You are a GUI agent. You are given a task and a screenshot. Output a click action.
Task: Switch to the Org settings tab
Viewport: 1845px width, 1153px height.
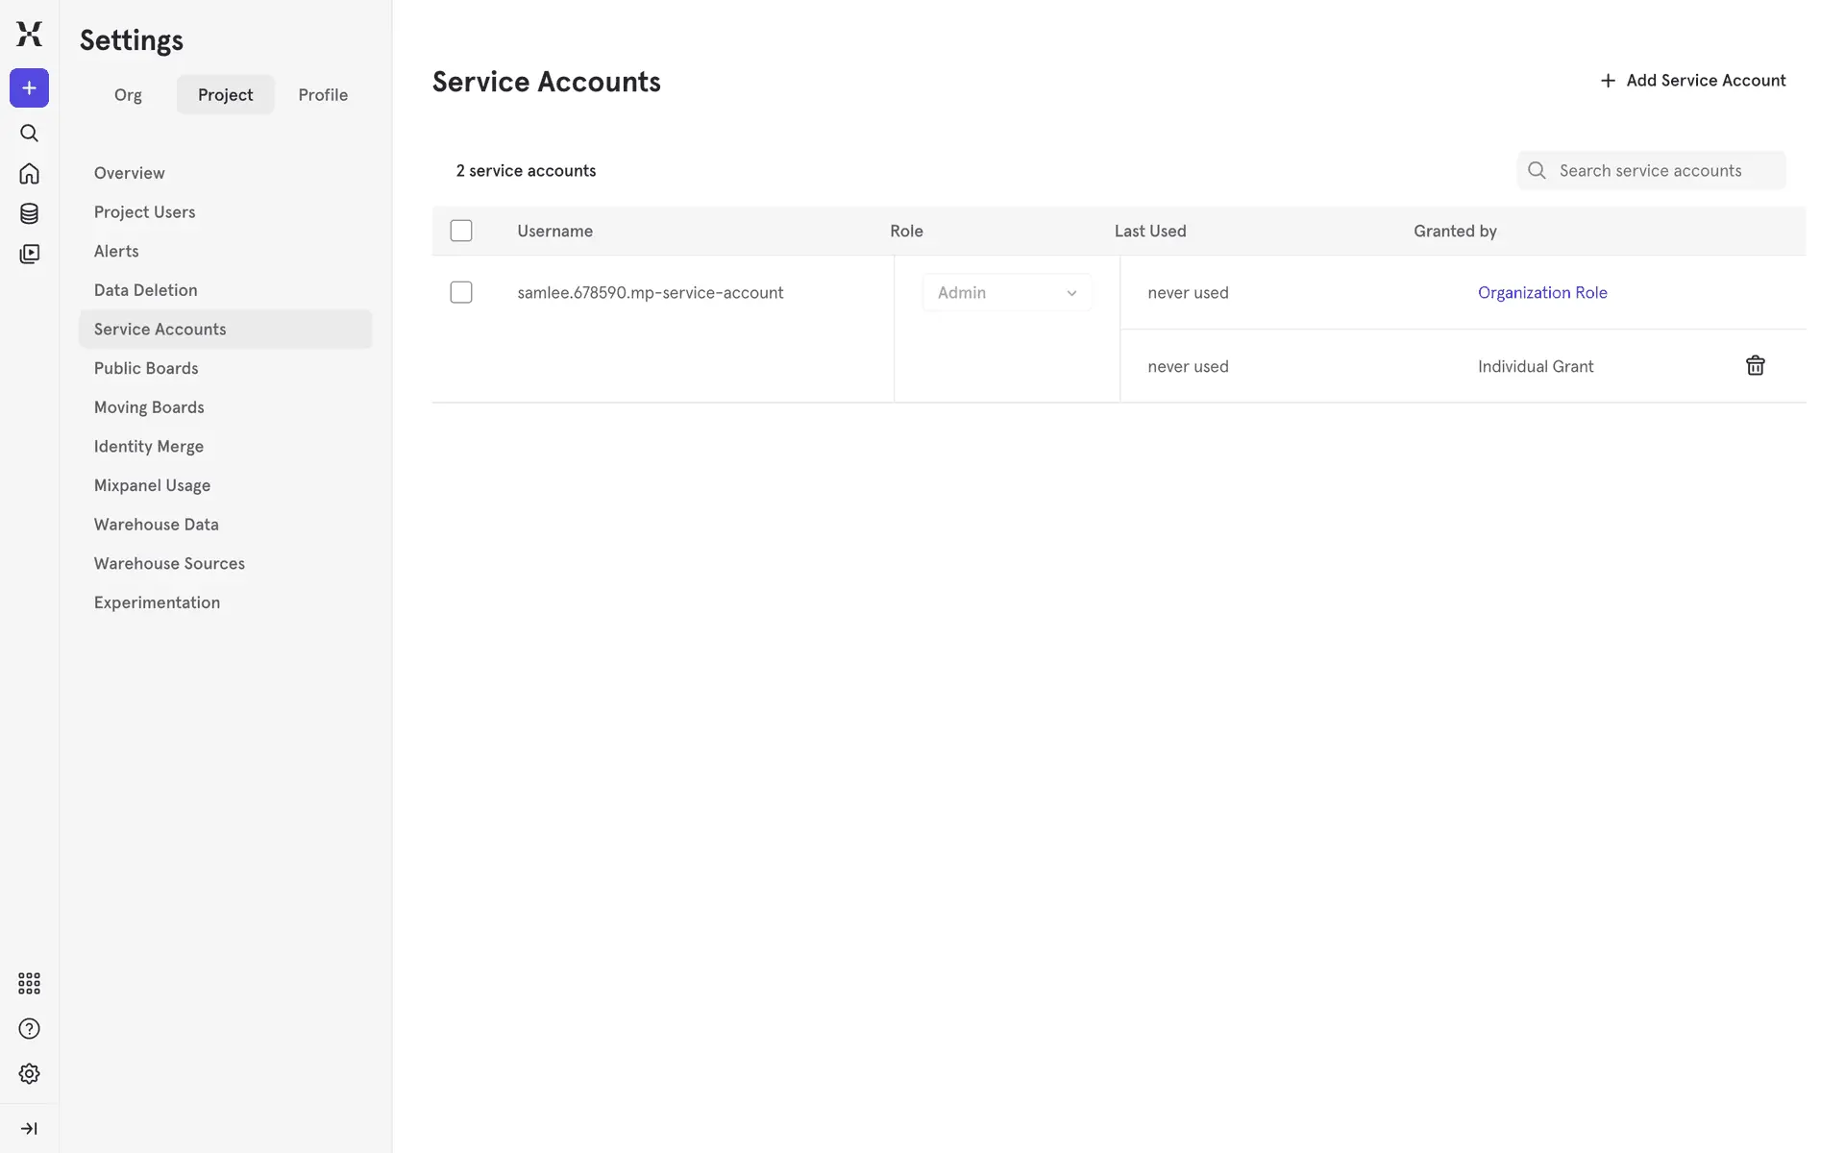[x=128, y=95]
